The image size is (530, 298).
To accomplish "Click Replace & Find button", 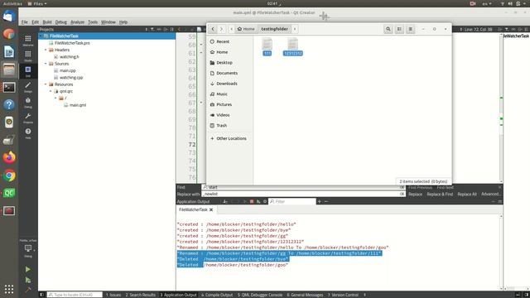I will tap(440, 195).
